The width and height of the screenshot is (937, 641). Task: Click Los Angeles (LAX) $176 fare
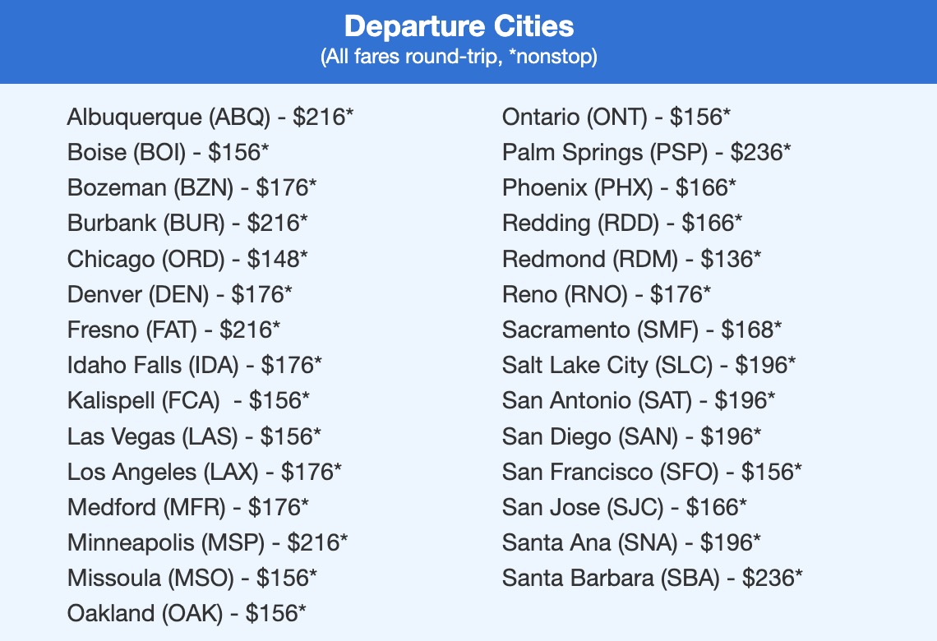point(204,472)
